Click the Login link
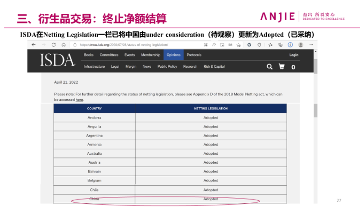360x215 pixels. [x=294, y=55]
